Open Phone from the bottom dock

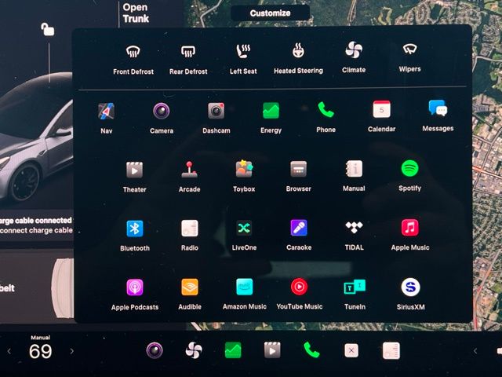(x=311, y=350)
